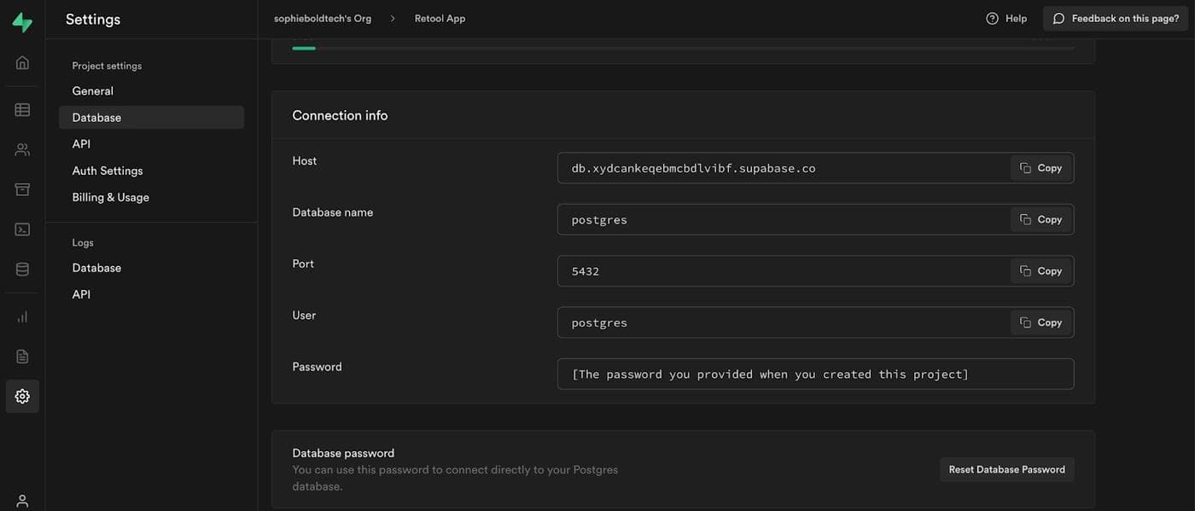Screen dimensions: 1195x511
Task: Open Database under Logs section
Action: pos(96,268)
